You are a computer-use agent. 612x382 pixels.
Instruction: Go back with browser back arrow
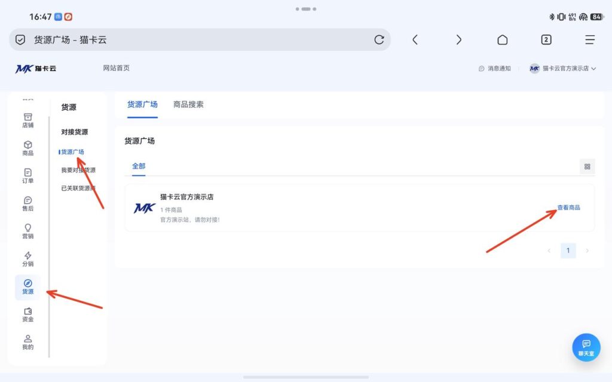coord(415,40)
